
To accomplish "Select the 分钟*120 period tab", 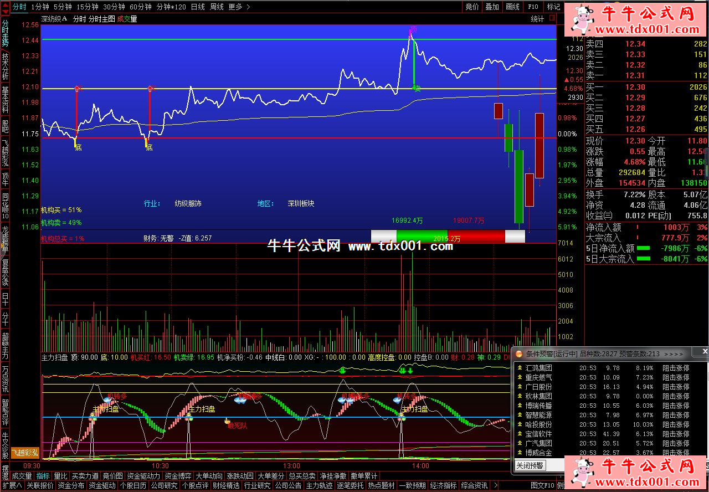I will pos(171,7).
